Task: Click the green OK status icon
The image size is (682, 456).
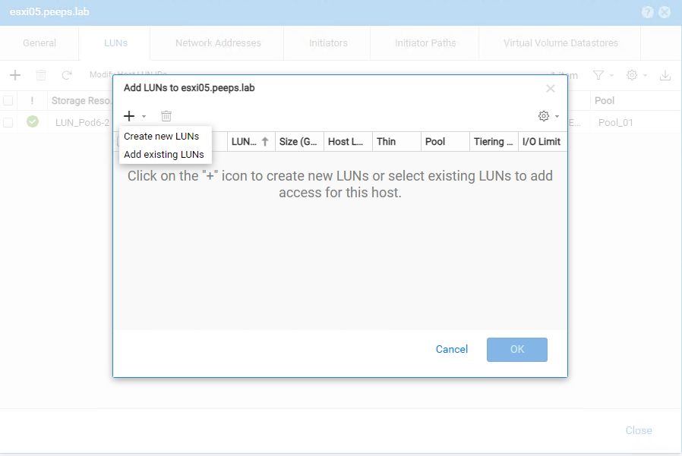Action: 33,121
